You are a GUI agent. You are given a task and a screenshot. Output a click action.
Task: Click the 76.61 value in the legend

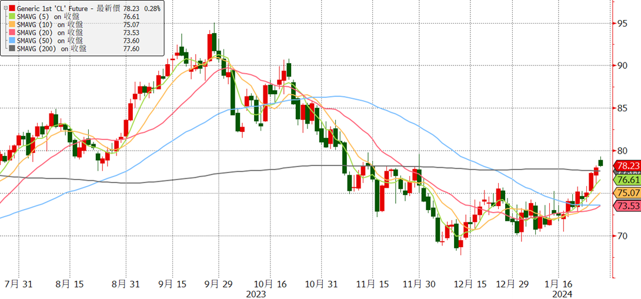[131, 16]
